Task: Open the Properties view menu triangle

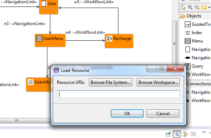Action: tap(204, 133)
